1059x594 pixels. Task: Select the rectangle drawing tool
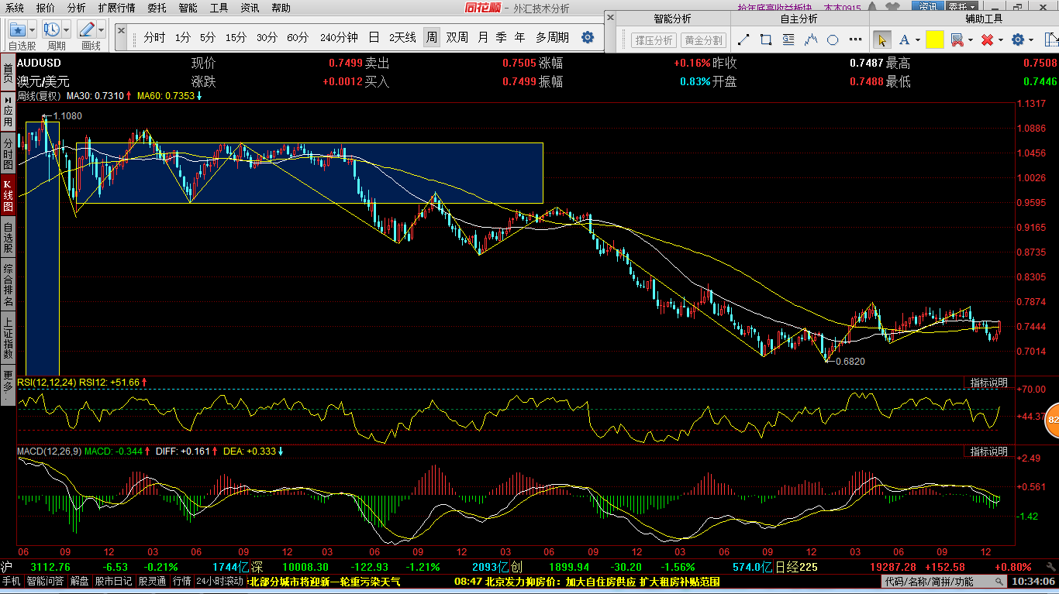coord(766,39)
